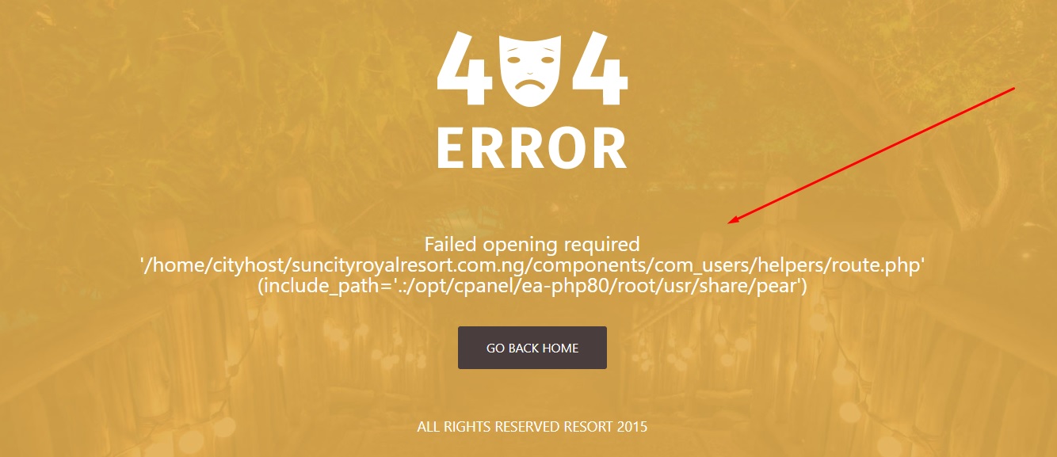1057x457 pixels.
Task: Click the large ERROR heading
Action: (x=532, y=148)
